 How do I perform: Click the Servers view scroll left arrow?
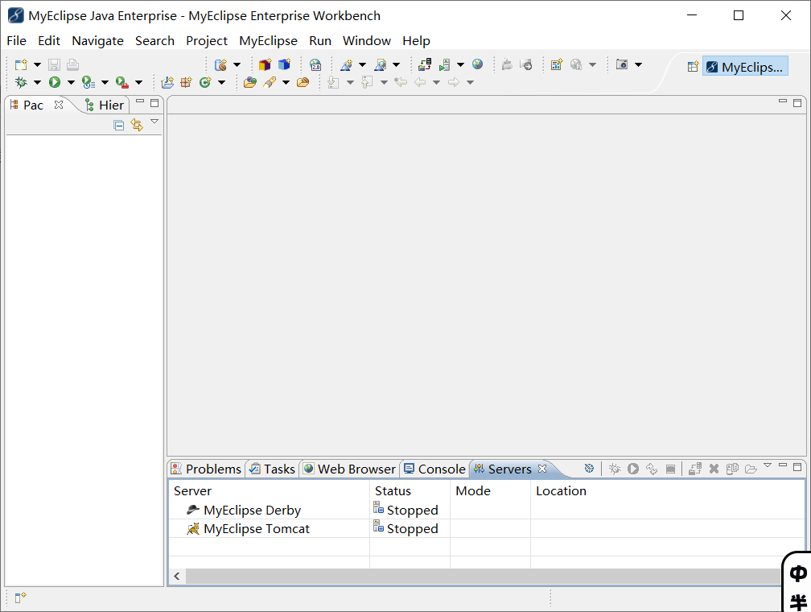point(177,576)
